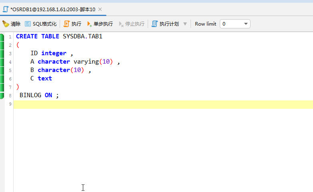Click the text type on line 6
This screenshot has height=192, width=313.
pyautogui.click(x=45, y=78)
